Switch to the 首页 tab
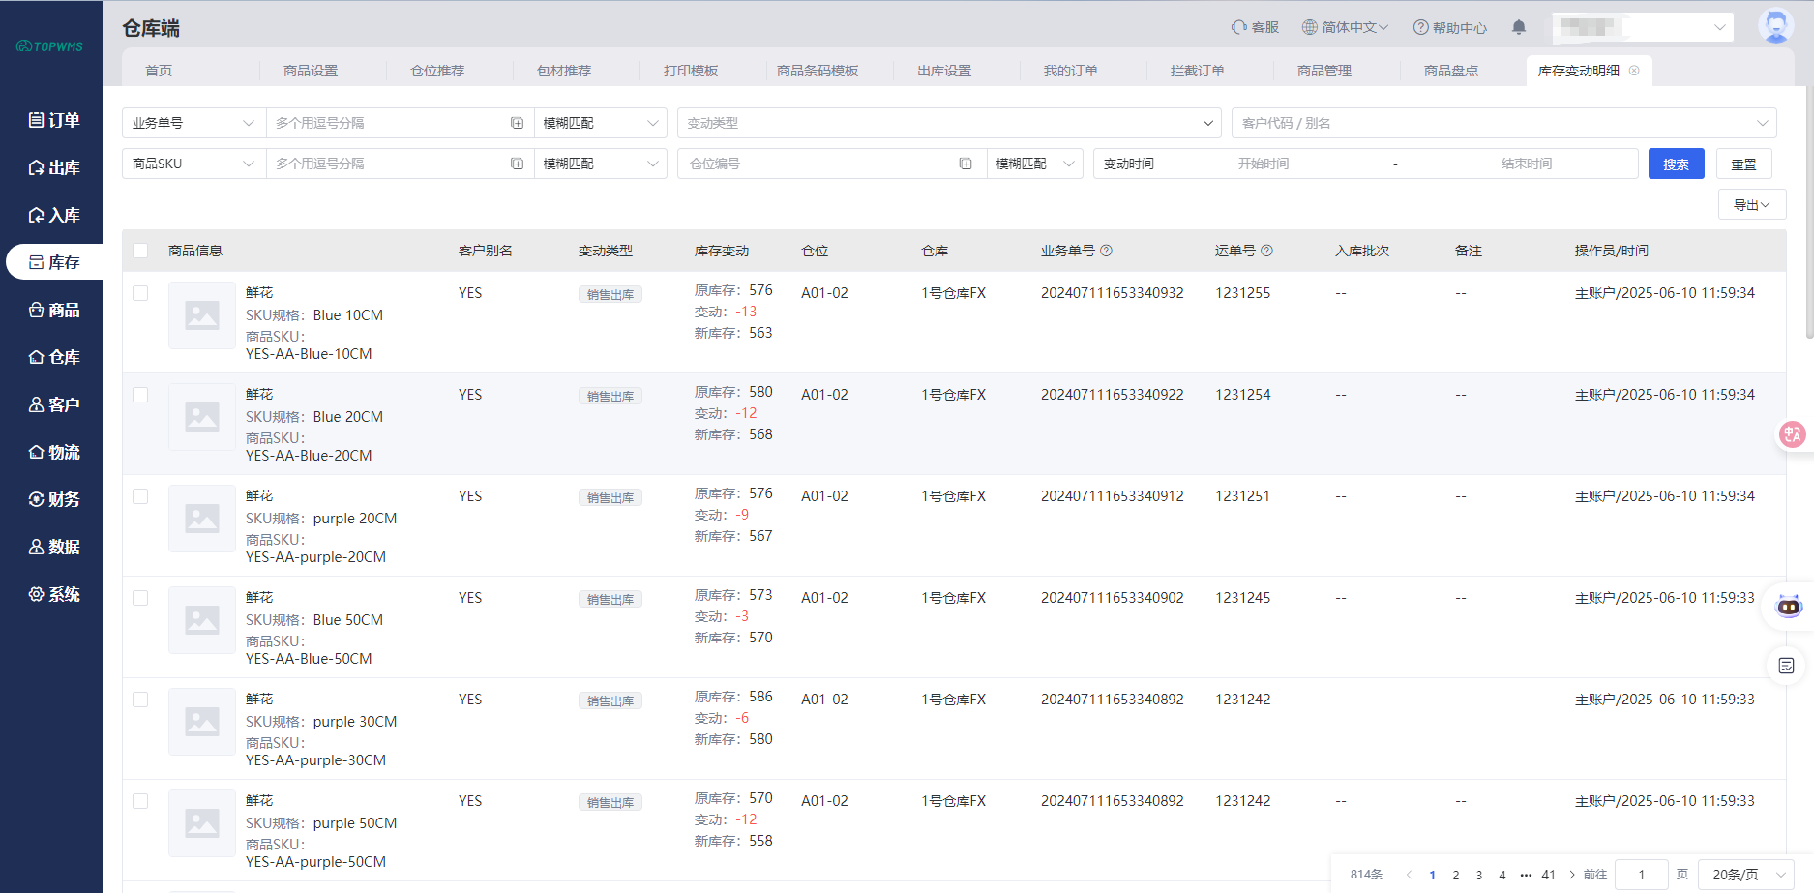 pos(159,71)
